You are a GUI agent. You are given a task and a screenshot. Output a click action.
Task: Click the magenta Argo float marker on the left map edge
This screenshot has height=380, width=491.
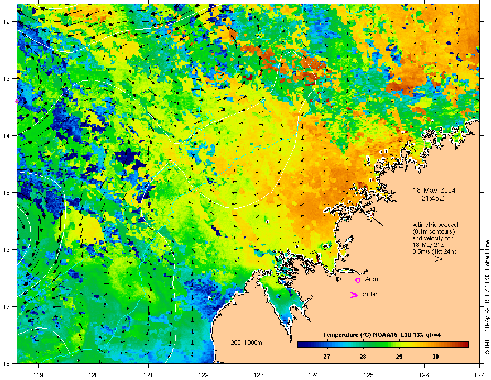coord(17,101)
